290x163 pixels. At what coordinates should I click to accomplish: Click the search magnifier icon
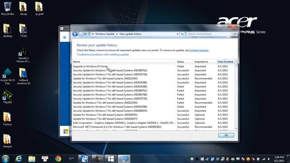tap(235, 34)
